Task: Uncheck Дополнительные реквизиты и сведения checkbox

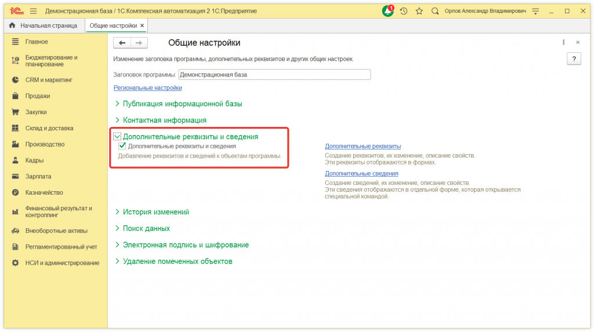Action: (x=122, y=147)
